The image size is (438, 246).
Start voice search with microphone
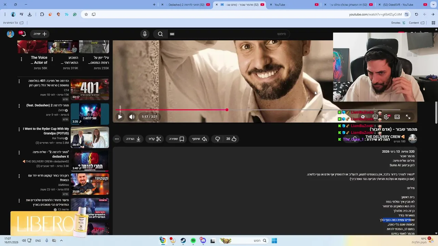tap(145, 34)
